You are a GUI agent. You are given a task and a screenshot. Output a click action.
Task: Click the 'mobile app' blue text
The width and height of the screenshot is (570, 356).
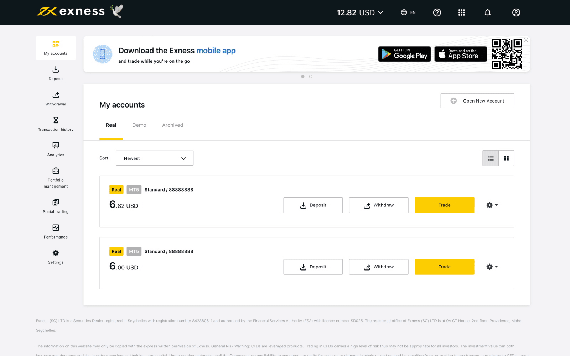216,51
